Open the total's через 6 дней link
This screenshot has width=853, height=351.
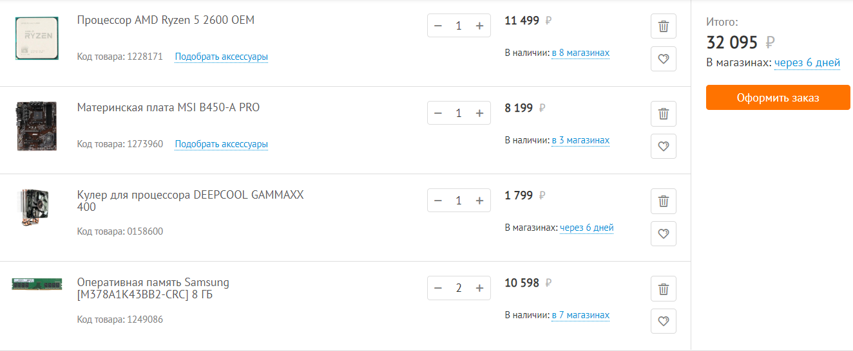pos(807,62)
